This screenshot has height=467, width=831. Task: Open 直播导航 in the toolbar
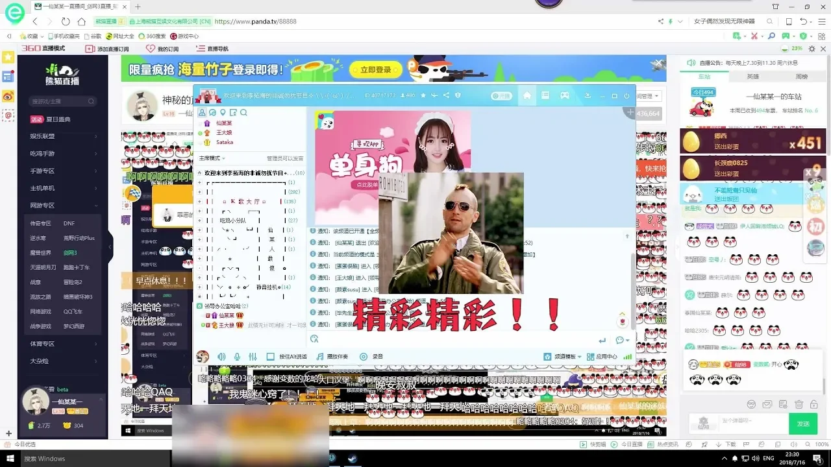213,49
